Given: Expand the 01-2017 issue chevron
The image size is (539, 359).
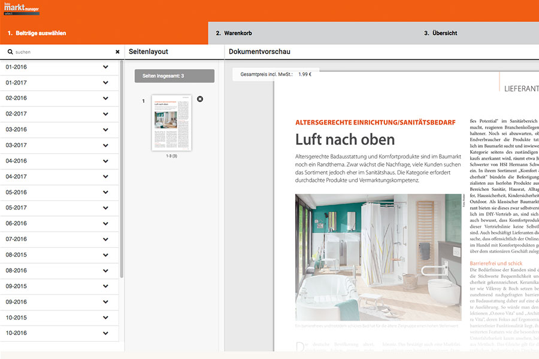Looking at the screenshot, I should point(105,83).
